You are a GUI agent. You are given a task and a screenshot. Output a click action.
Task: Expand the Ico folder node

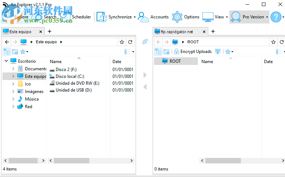tap(13, 84)
